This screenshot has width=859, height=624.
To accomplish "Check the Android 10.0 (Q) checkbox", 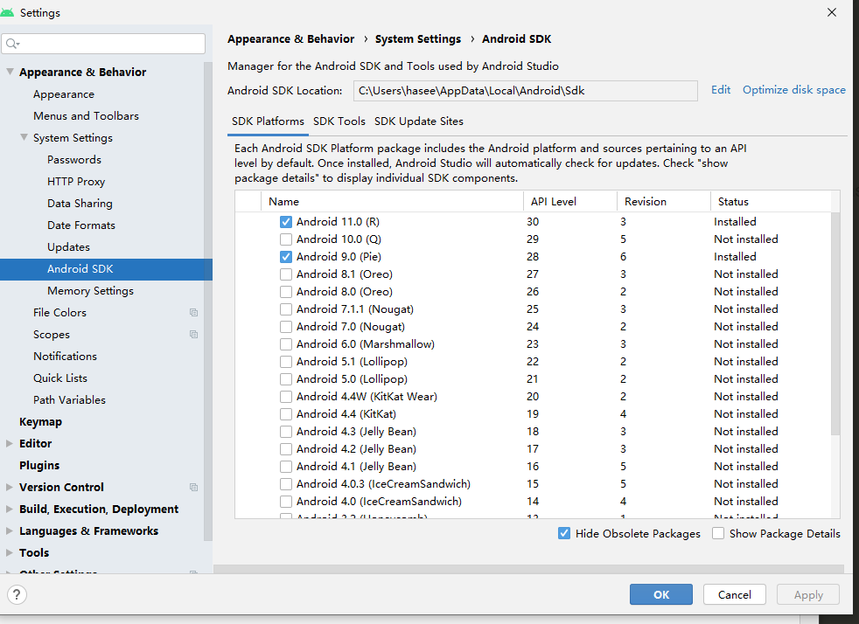I will 285,239.
